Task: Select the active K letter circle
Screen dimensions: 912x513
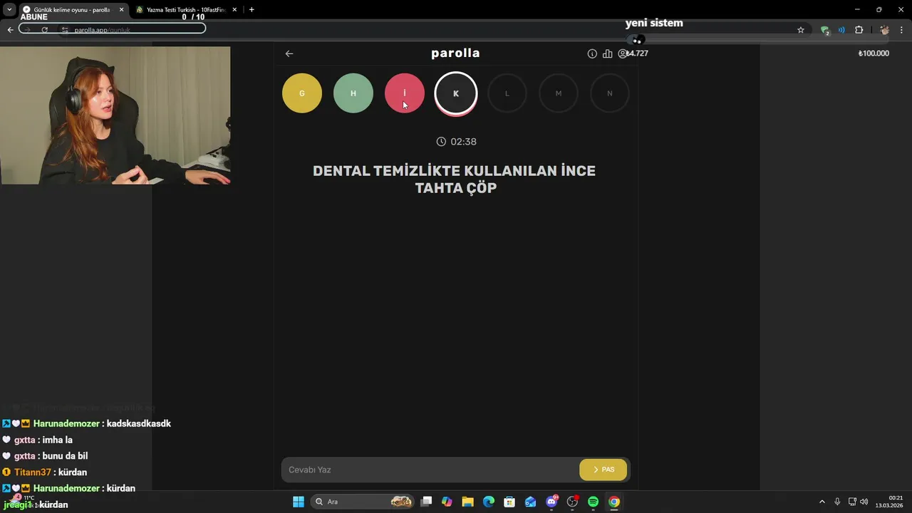Action: (x=456, y=93)
